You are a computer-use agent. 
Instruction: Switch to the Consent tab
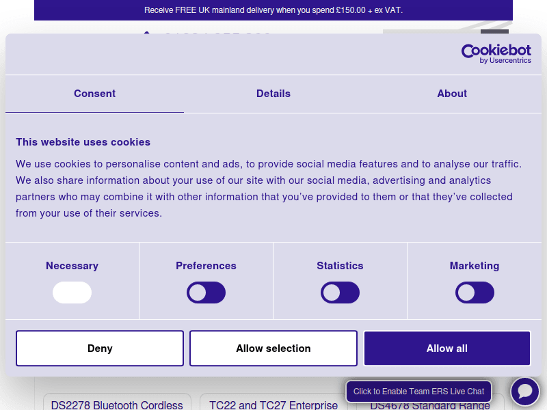pyautogui.click(x=94, y=94)
